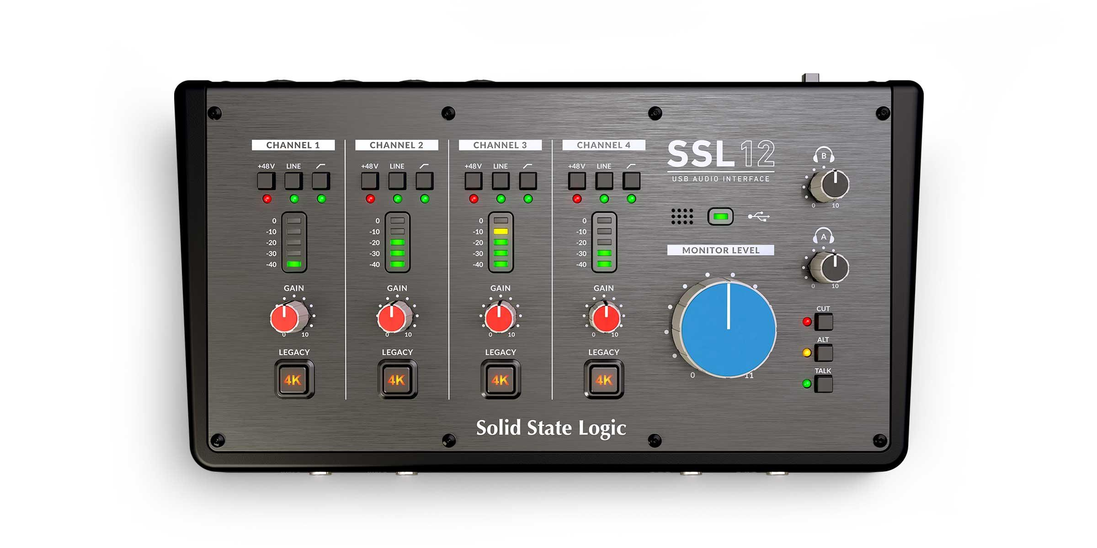This screenshot has height=548, width=1097.
Task: Click the USB connection indicator LED
Action: 720,216
